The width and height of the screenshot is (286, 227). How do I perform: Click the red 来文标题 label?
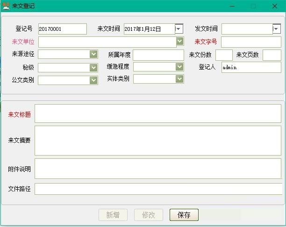pos(19,114)
